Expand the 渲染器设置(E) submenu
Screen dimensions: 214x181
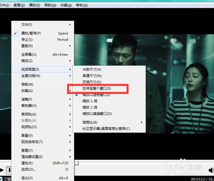pos(43,157)
